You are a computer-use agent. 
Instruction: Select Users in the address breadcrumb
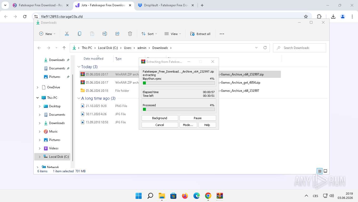pos(128,48)
